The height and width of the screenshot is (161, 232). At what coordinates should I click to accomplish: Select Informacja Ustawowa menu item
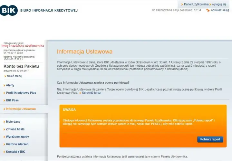pyautogui.click(x=21, y=109)
